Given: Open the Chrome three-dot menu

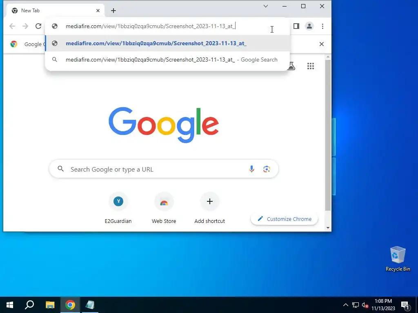Looking at the screenshot, I should [322, 26].
